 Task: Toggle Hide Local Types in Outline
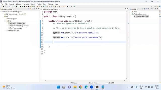[152, 9]
